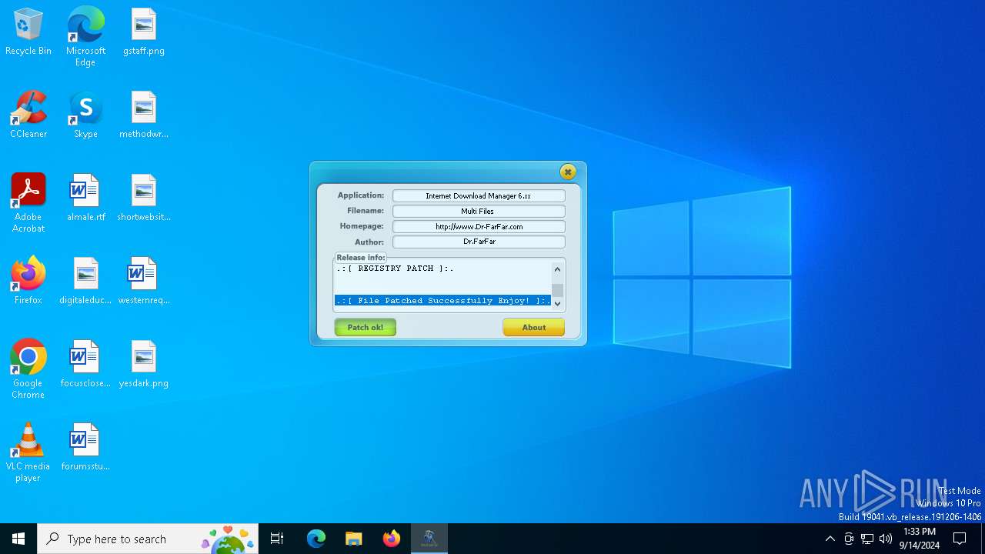
Task: Click the taskbar search box
Action: pyautogui.click(x=148, y=539)
